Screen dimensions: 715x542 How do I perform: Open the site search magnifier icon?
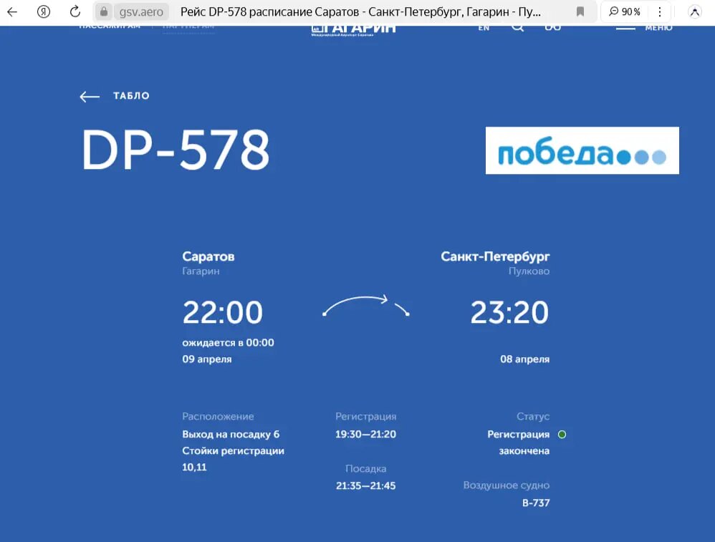click(x=517, y=28)
